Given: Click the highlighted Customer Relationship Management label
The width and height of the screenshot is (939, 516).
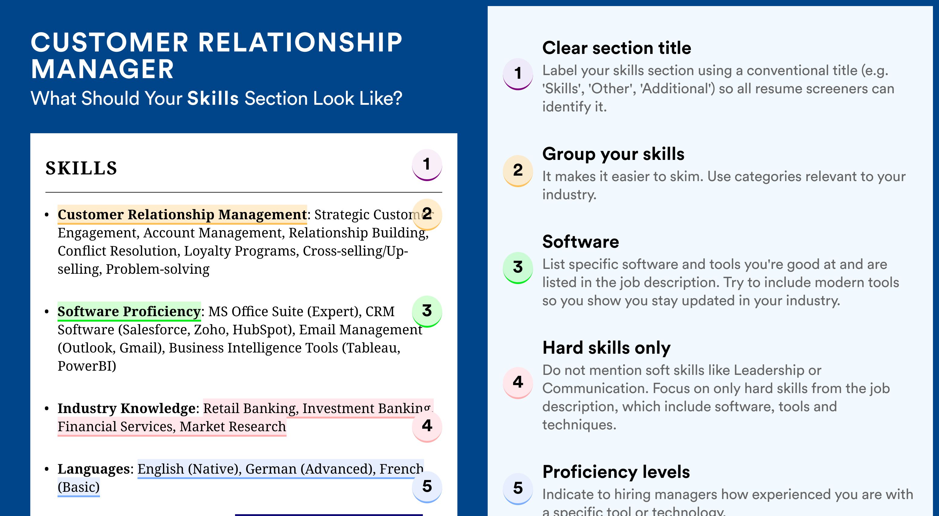Looking at the screenshot, I should click(x=182, y=215).
